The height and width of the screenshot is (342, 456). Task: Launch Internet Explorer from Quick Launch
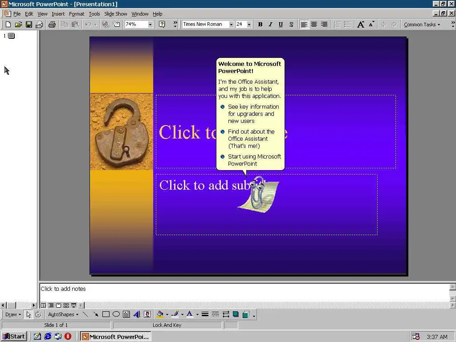point(47,337)
